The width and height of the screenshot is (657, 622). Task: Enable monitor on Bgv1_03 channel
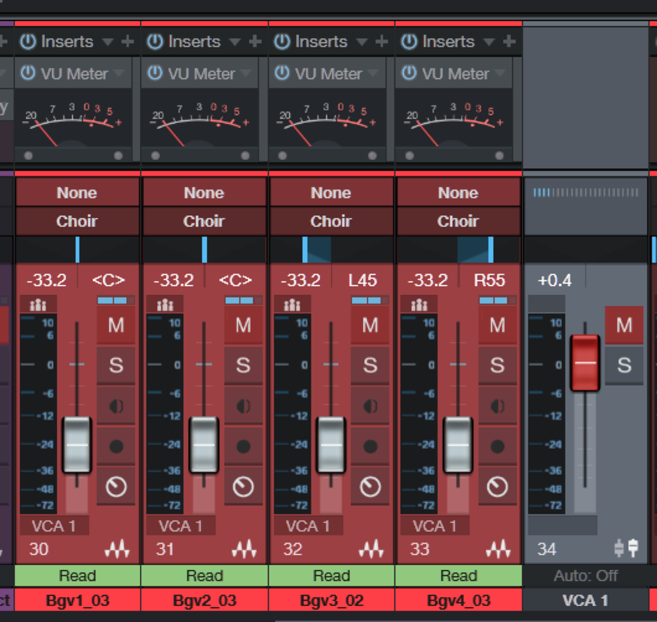pyautogui.click(x=116, y=406)
